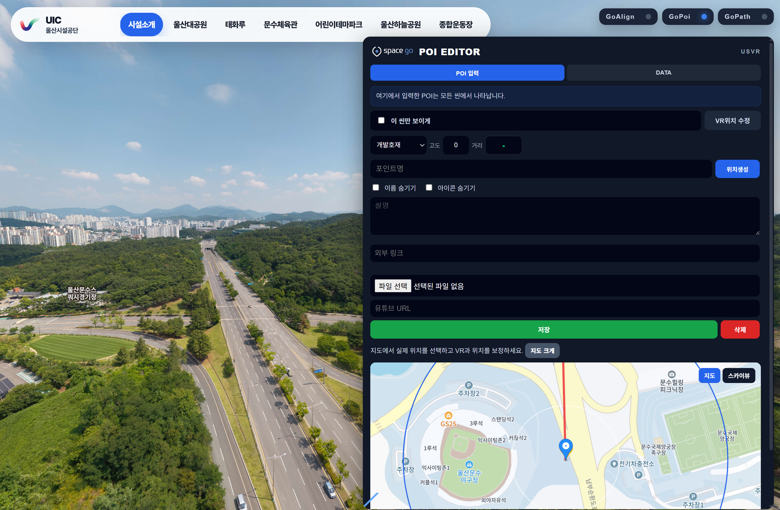780x510 pixels.
Task: Click the 1루석 label on map
Action: 430,448
